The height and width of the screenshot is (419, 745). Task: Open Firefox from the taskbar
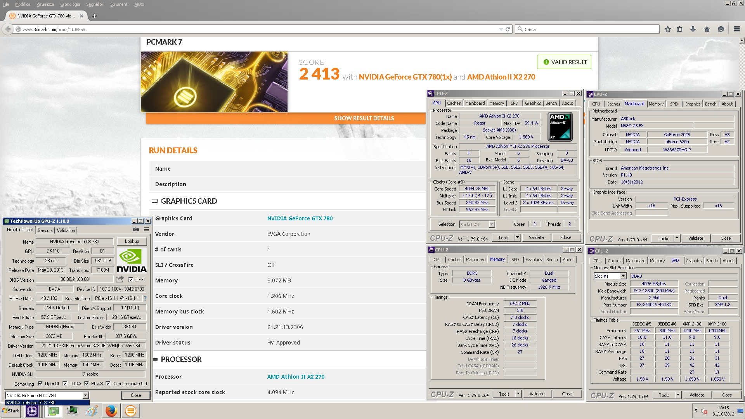click(x=111, y=411)
